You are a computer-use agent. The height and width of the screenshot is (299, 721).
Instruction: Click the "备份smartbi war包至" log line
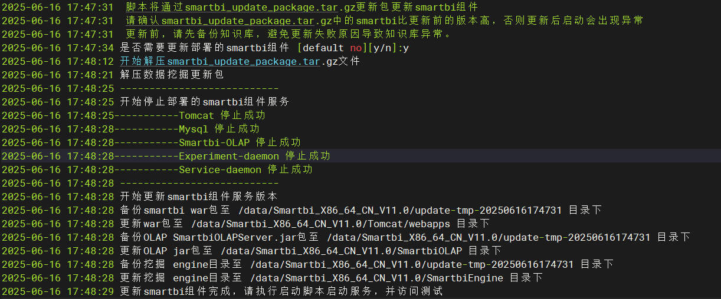click(360, 210)
